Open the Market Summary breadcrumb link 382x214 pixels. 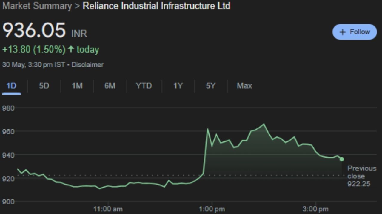(x=37, y=6)
